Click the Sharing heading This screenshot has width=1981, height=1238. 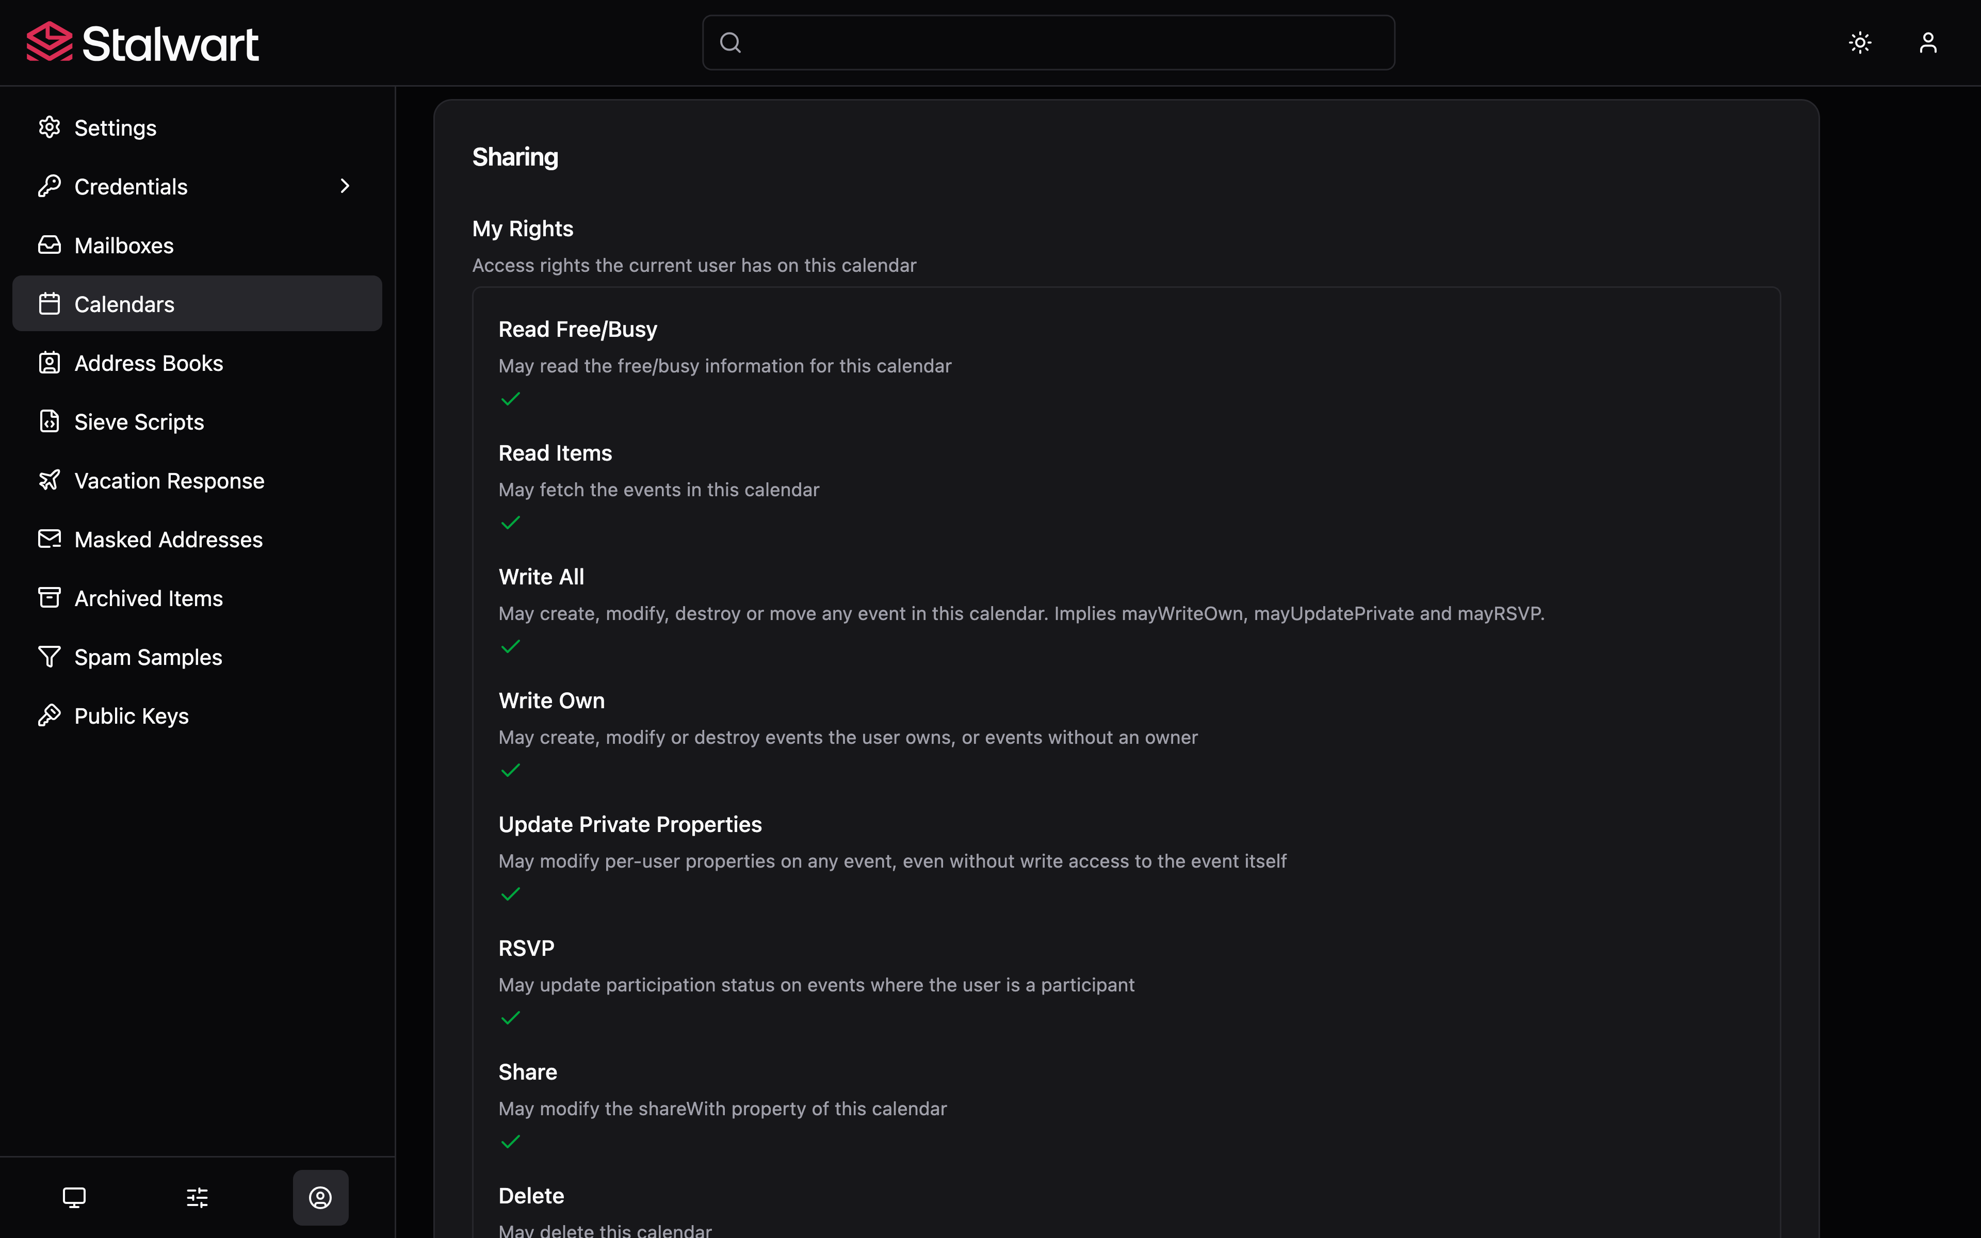[x=515, y=157]
